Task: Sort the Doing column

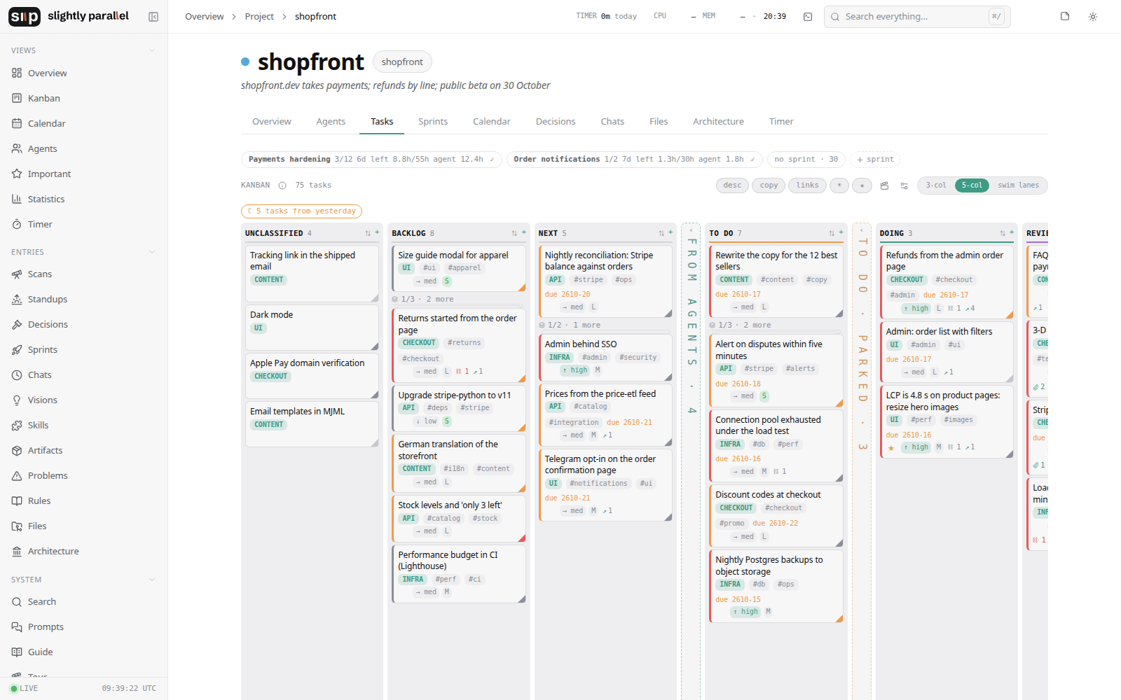Action: (x=1003, y=233)
